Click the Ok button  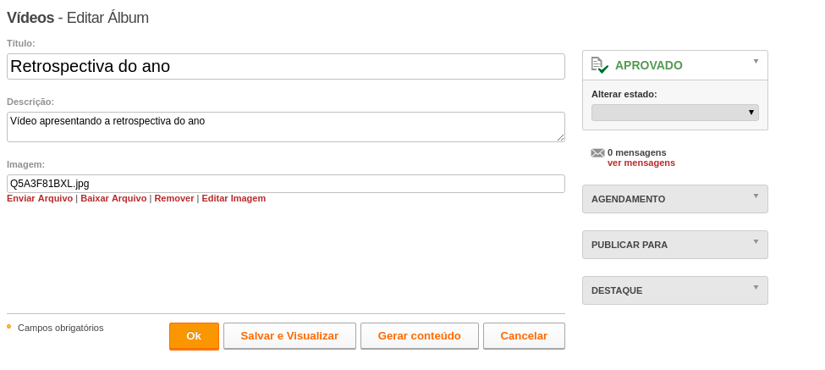point(194,336)
